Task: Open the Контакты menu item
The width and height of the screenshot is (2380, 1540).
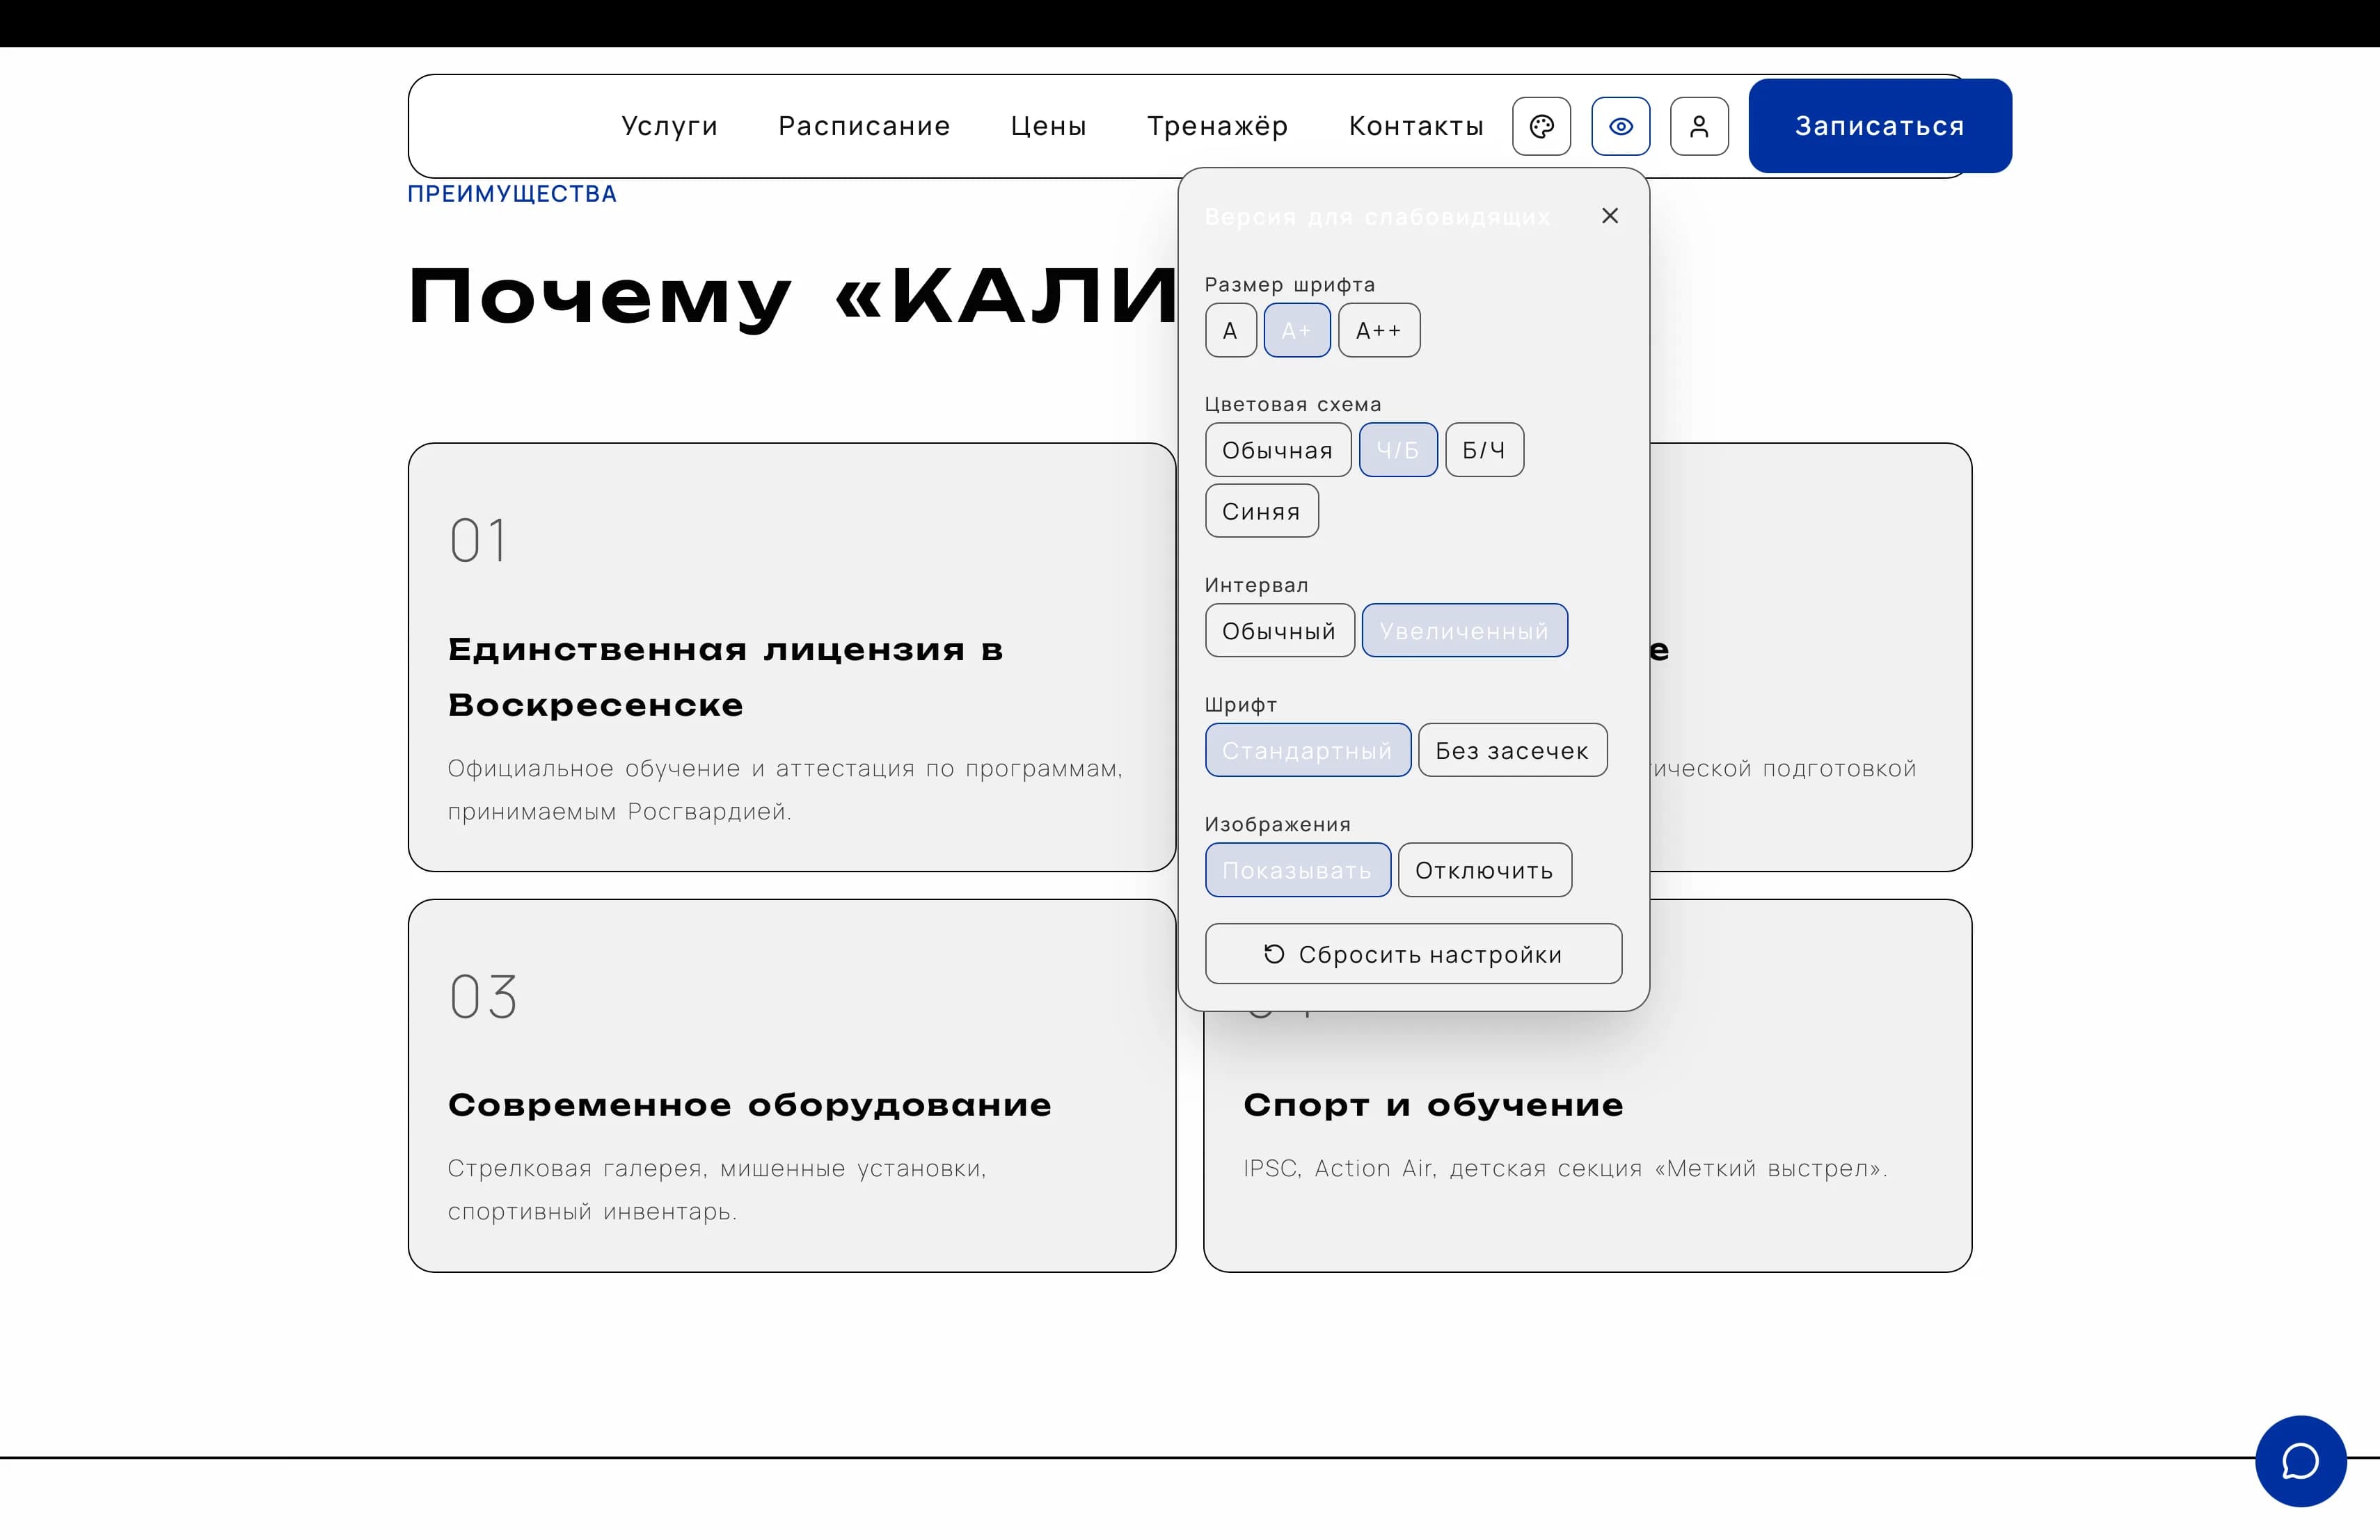Action: point(1416,126)
